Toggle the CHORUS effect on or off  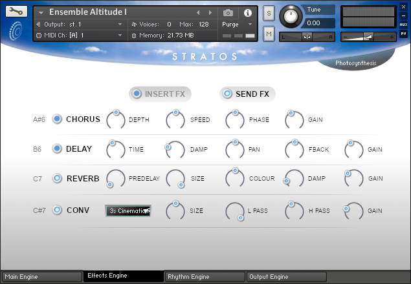click(57, 119)
